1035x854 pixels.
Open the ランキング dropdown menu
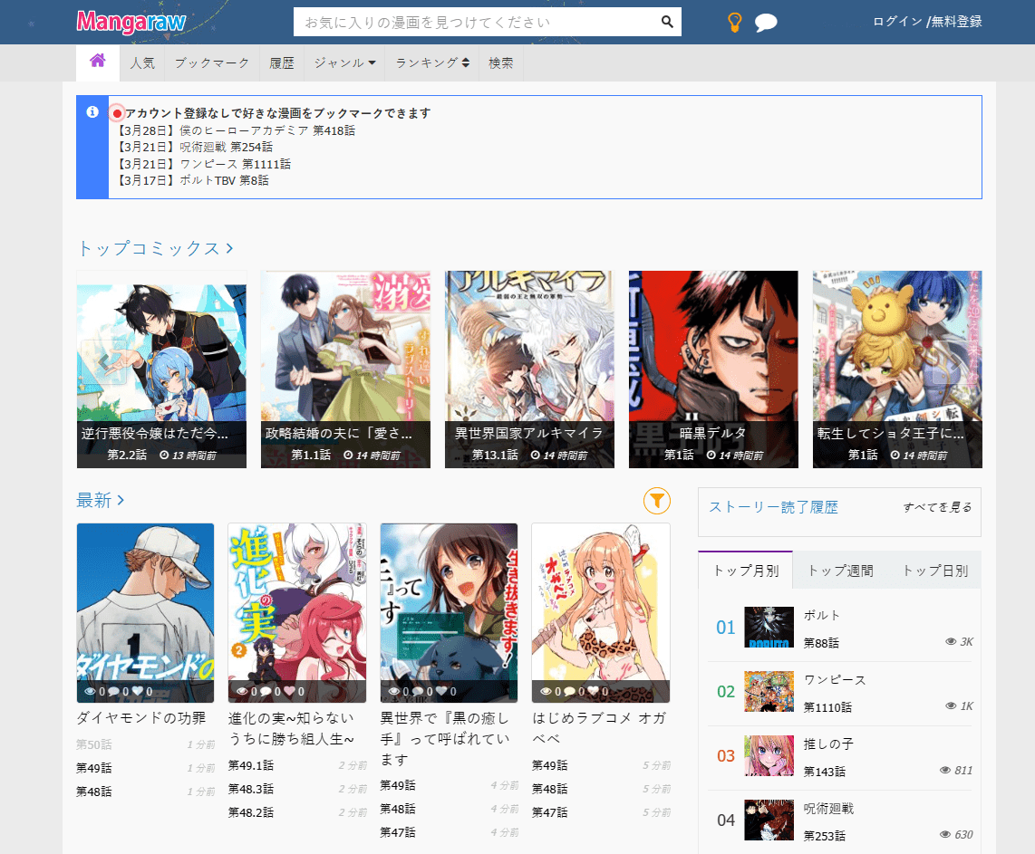432,62
